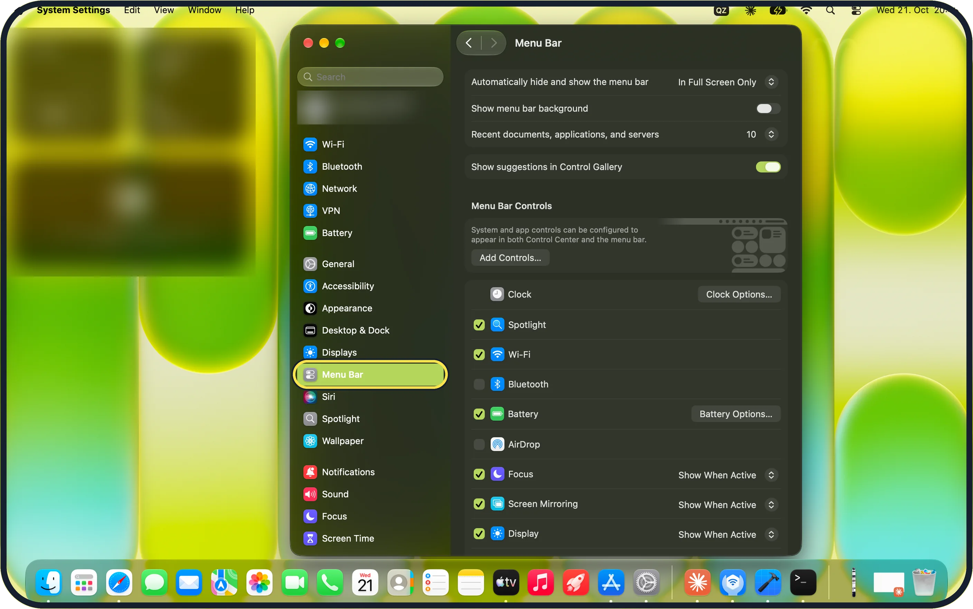
Task: Uncheck the Spotlight menu bar control
Action: [479, 325]
